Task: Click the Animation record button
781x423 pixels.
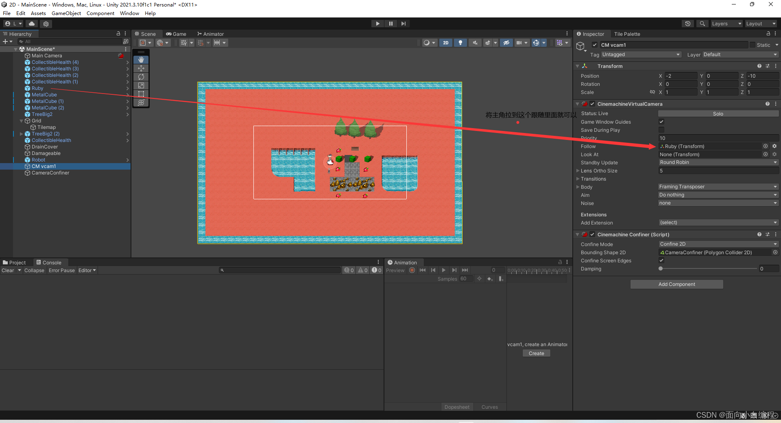Action: pos(412,270)
